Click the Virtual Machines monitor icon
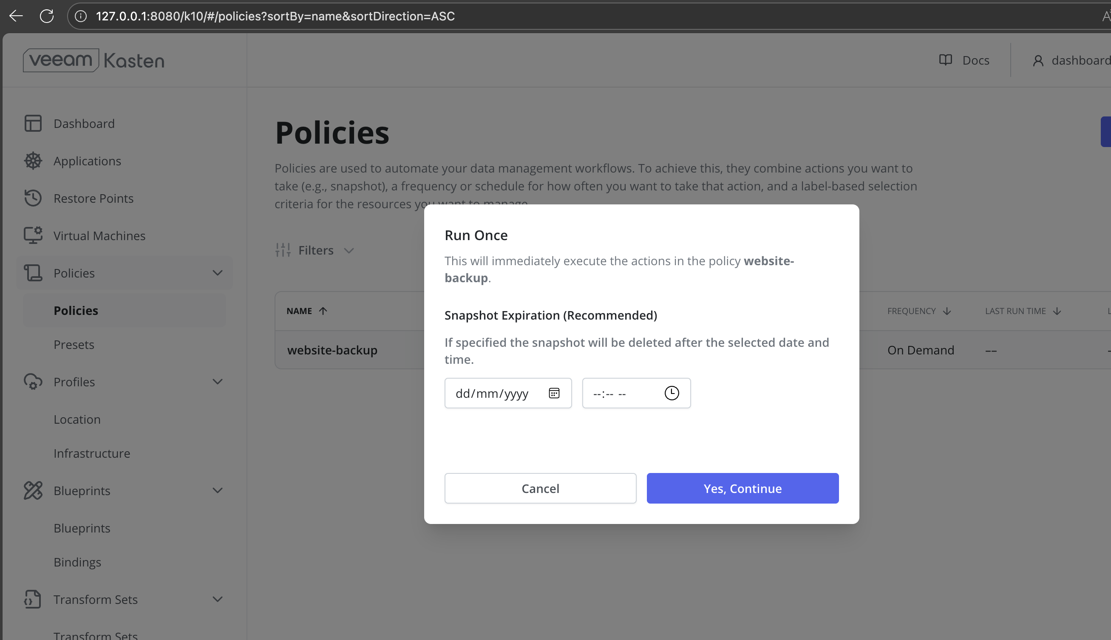Screen dimensions: 1111x640 pos(33,235)
